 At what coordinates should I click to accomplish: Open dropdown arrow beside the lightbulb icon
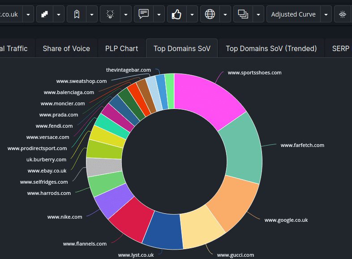126,14
